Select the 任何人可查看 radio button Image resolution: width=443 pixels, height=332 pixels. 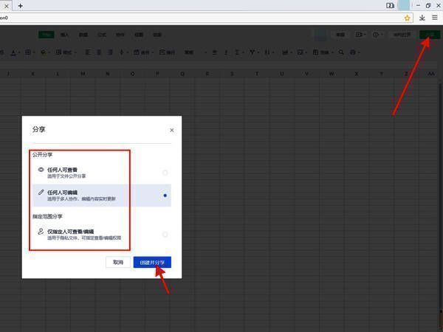pos(165,173)
